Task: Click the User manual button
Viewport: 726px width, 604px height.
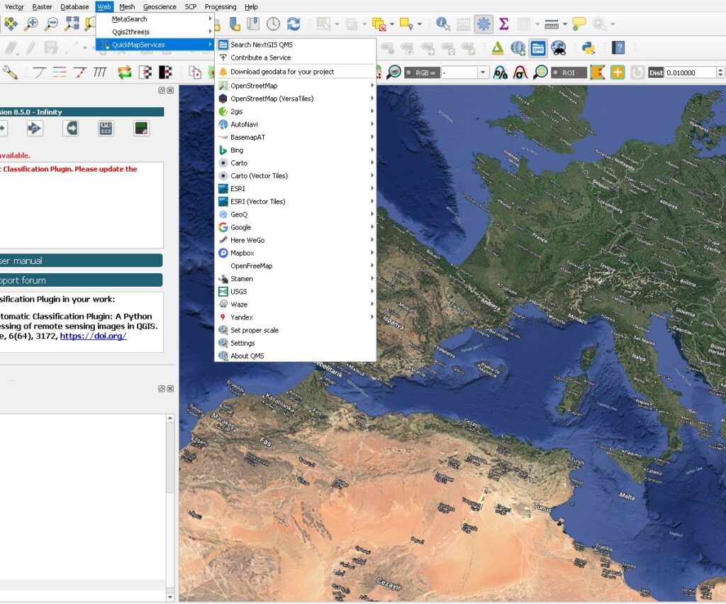Action: click(81, 260)
